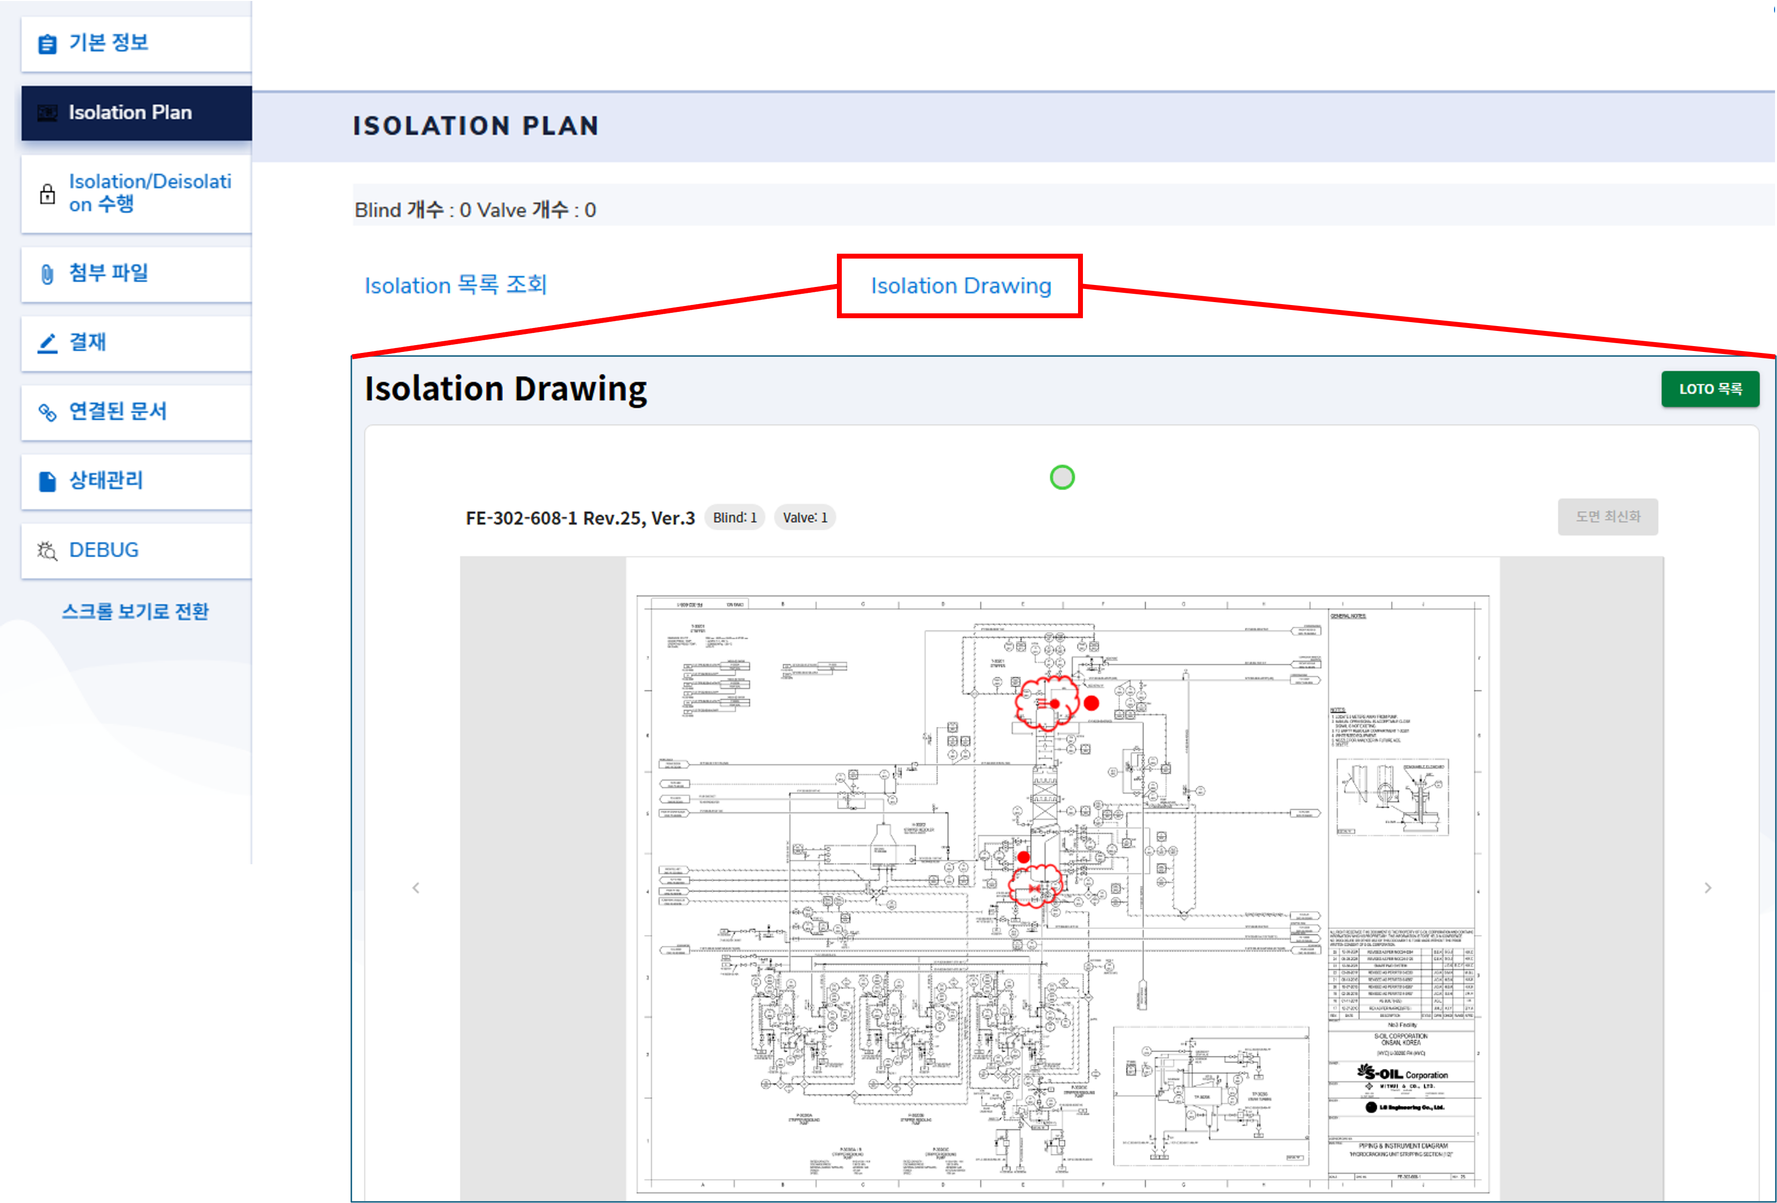Go to next drawing with right chevron

1708,887
